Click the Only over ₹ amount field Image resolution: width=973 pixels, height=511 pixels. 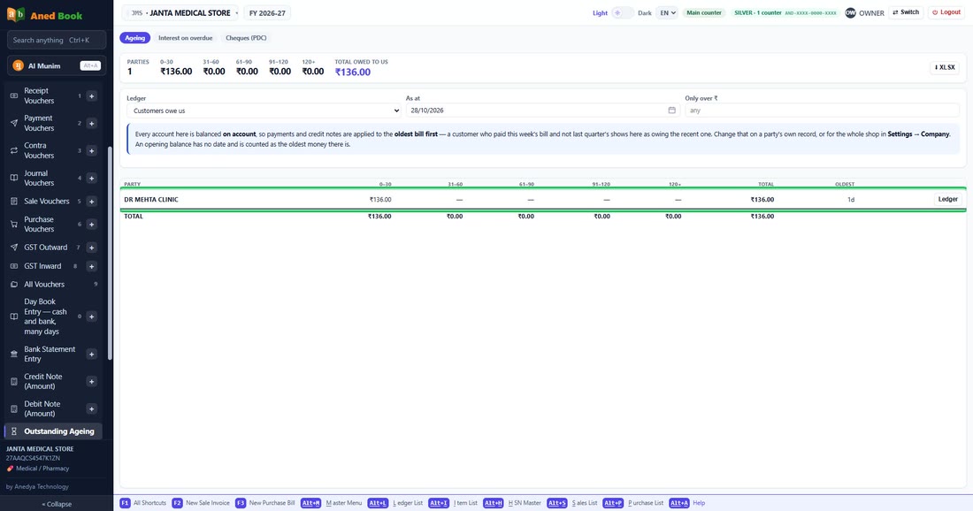click(x=823, y=111)
